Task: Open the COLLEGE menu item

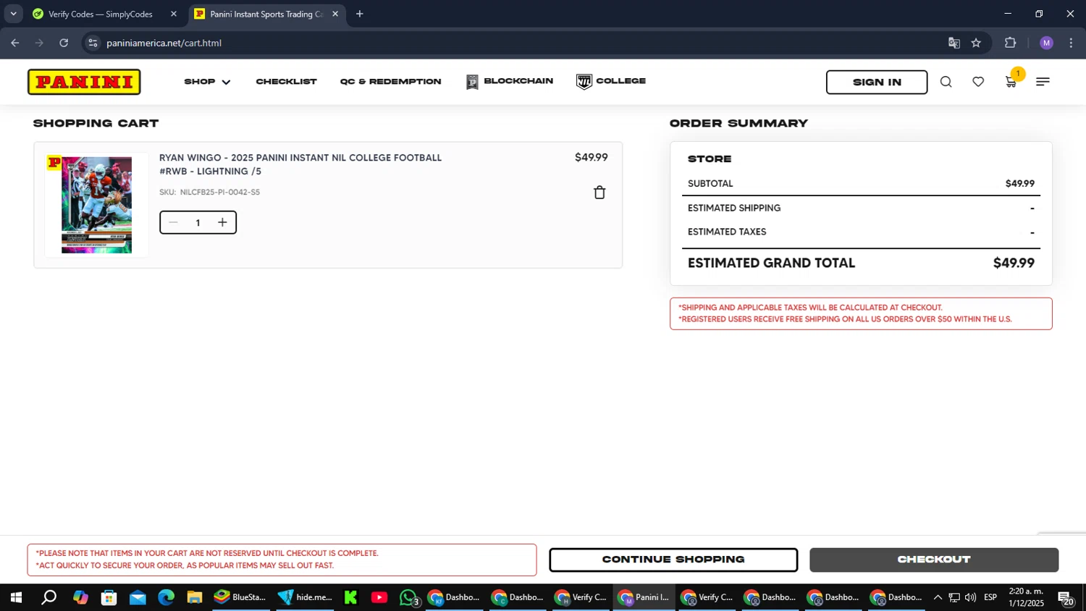Action: coord(611,81)
